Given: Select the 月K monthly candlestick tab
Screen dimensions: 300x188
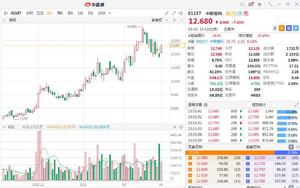Looking at the screenshot, I should tap(70, 13).
